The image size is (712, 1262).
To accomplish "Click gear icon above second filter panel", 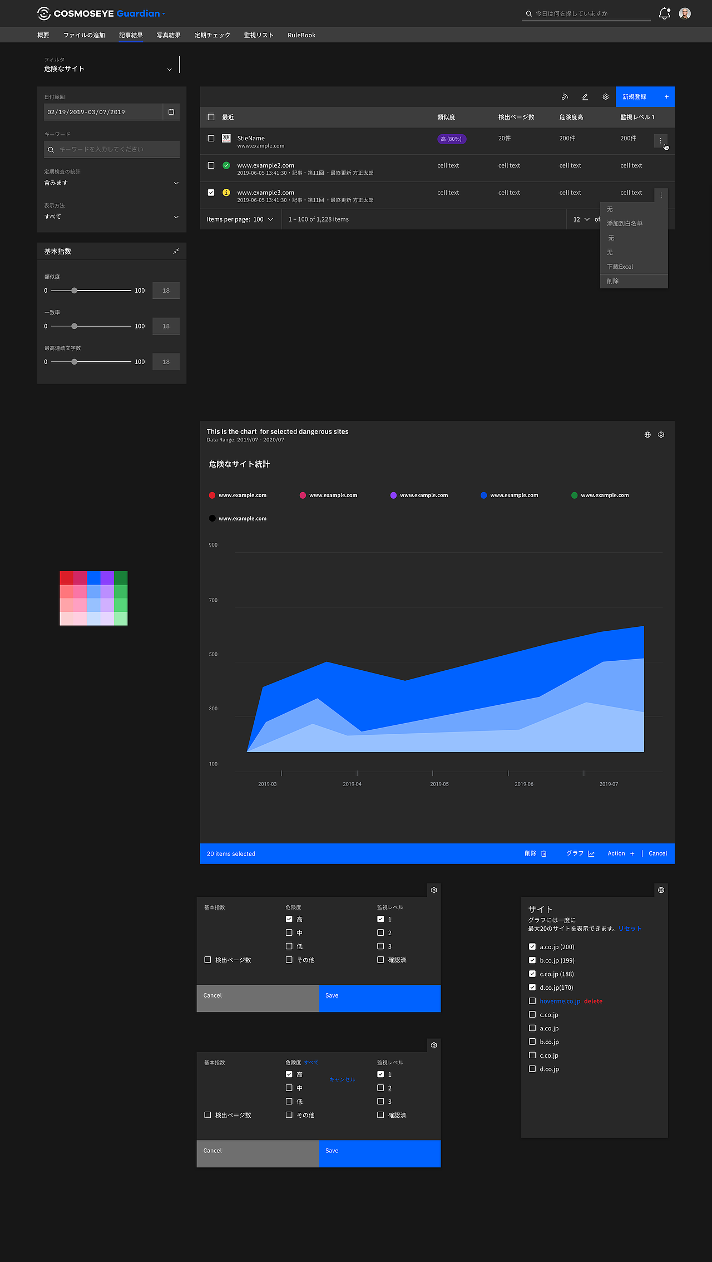I will pos(434,1045).
